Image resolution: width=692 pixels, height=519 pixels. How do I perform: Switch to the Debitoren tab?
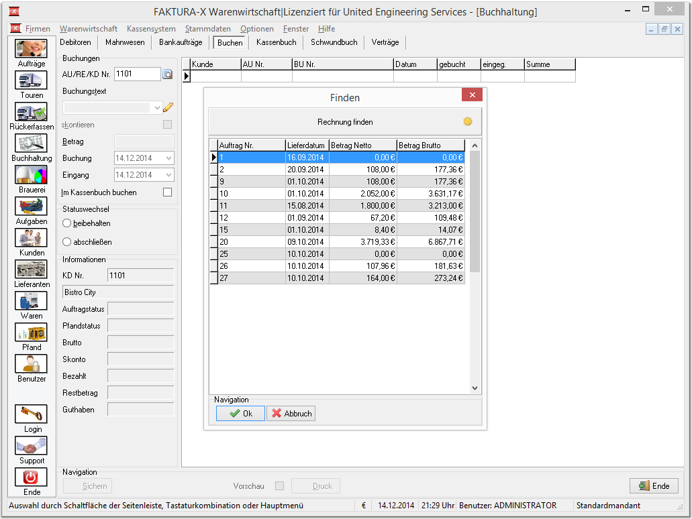click(x=75, y=42)
